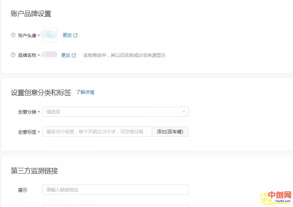Focus the partially visible input below 展示

115,205
